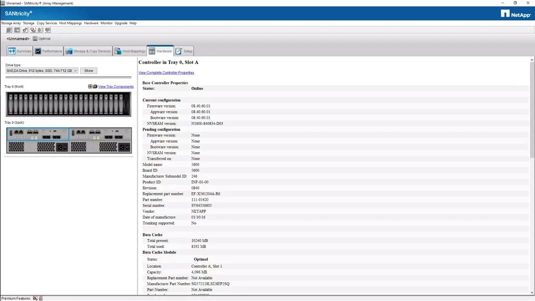Click the locate/key toolbar icon
Screen dimensions: 535x301
click(25, 30)
